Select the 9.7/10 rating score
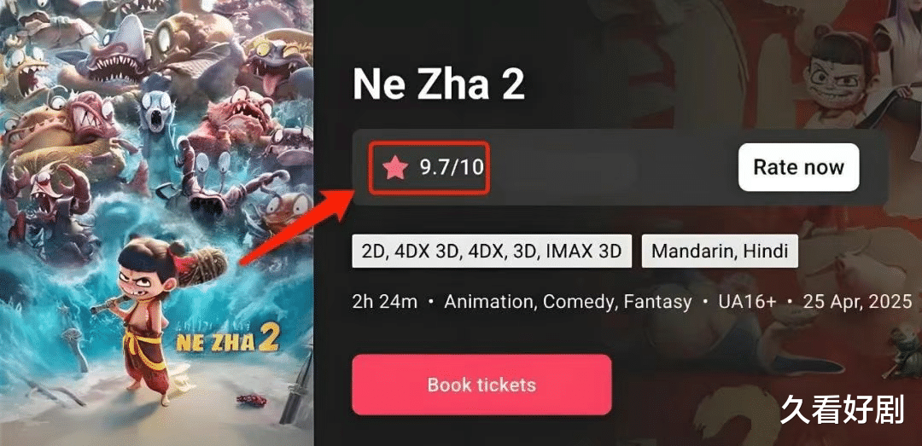This screenshot has width=922, height=446. [451, 168]
